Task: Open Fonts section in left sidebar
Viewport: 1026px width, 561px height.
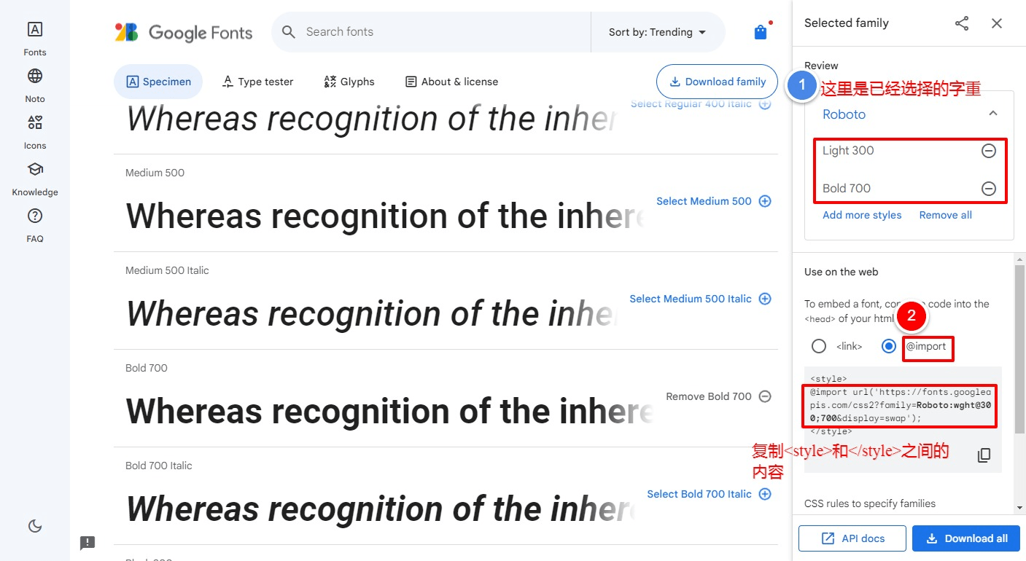Action: point(34,30)
